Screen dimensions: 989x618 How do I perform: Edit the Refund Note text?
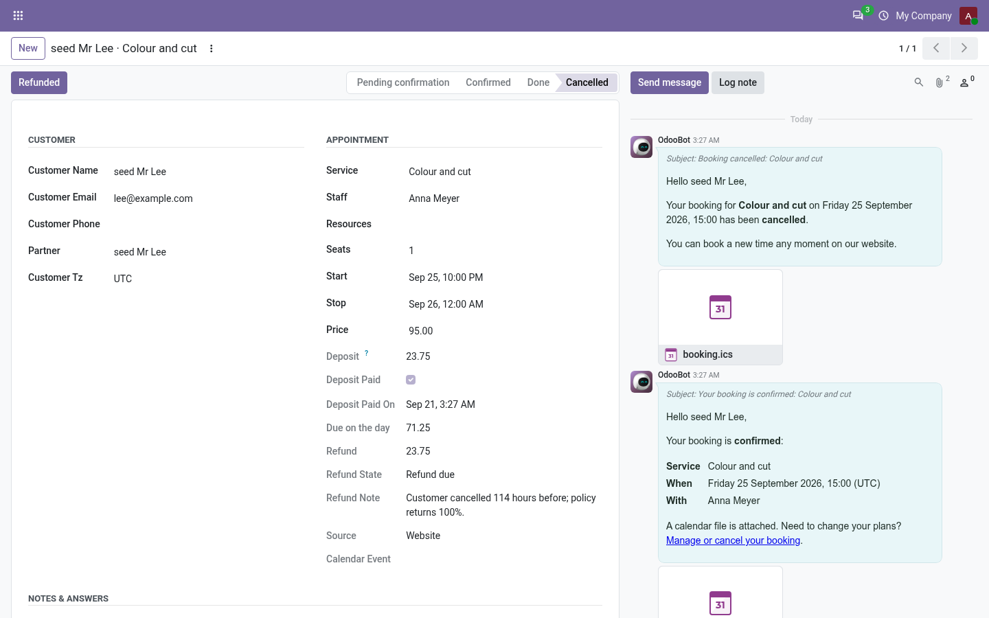(504, 505)
